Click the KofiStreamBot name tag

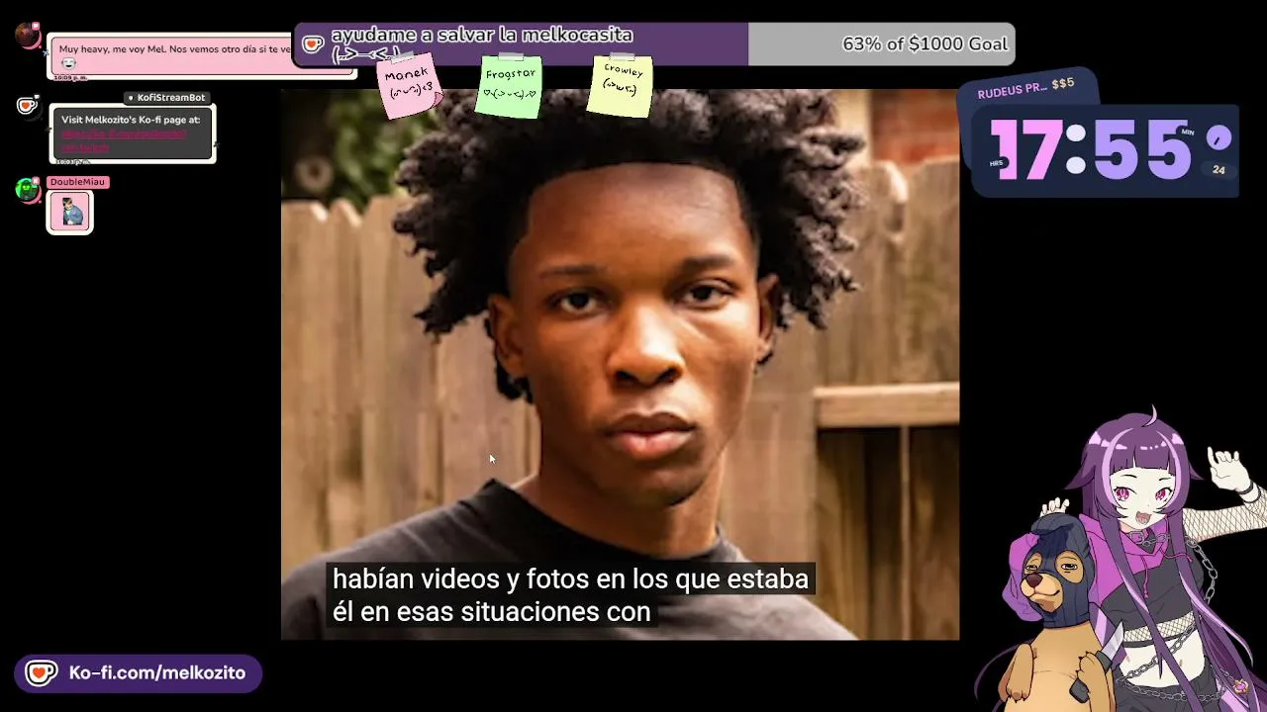coord(165,98)
